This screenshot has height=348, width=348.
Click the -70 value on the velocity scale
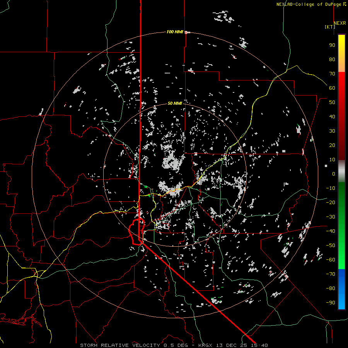pos(331,274)
